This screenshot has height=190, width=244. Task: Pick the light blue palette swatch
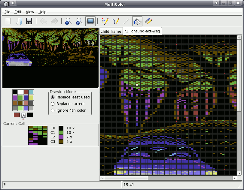coord(26,108)
